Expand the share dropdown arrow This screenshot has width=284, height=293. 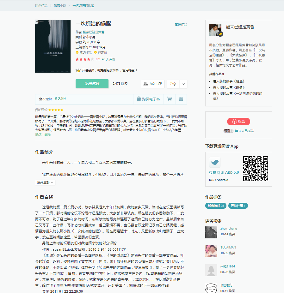(x=183, y=84)
